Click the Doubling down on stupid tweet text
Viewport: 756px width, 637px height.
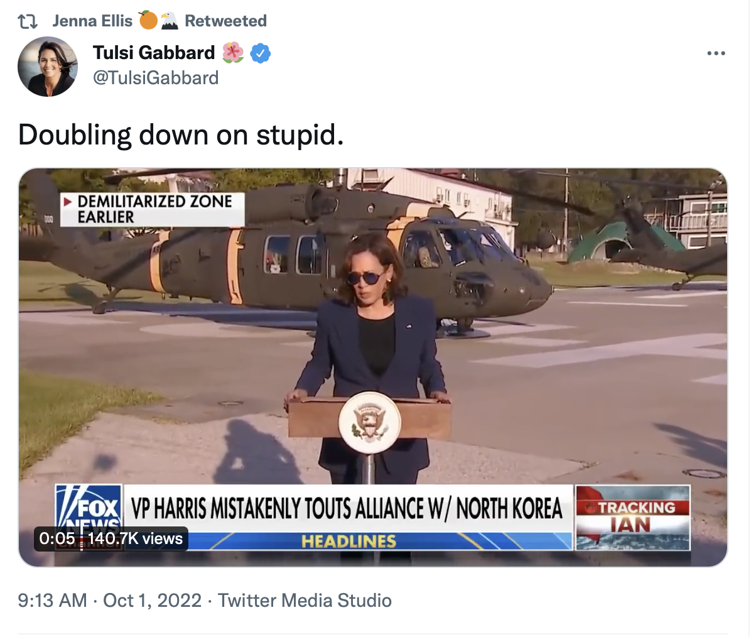point(181,134)
